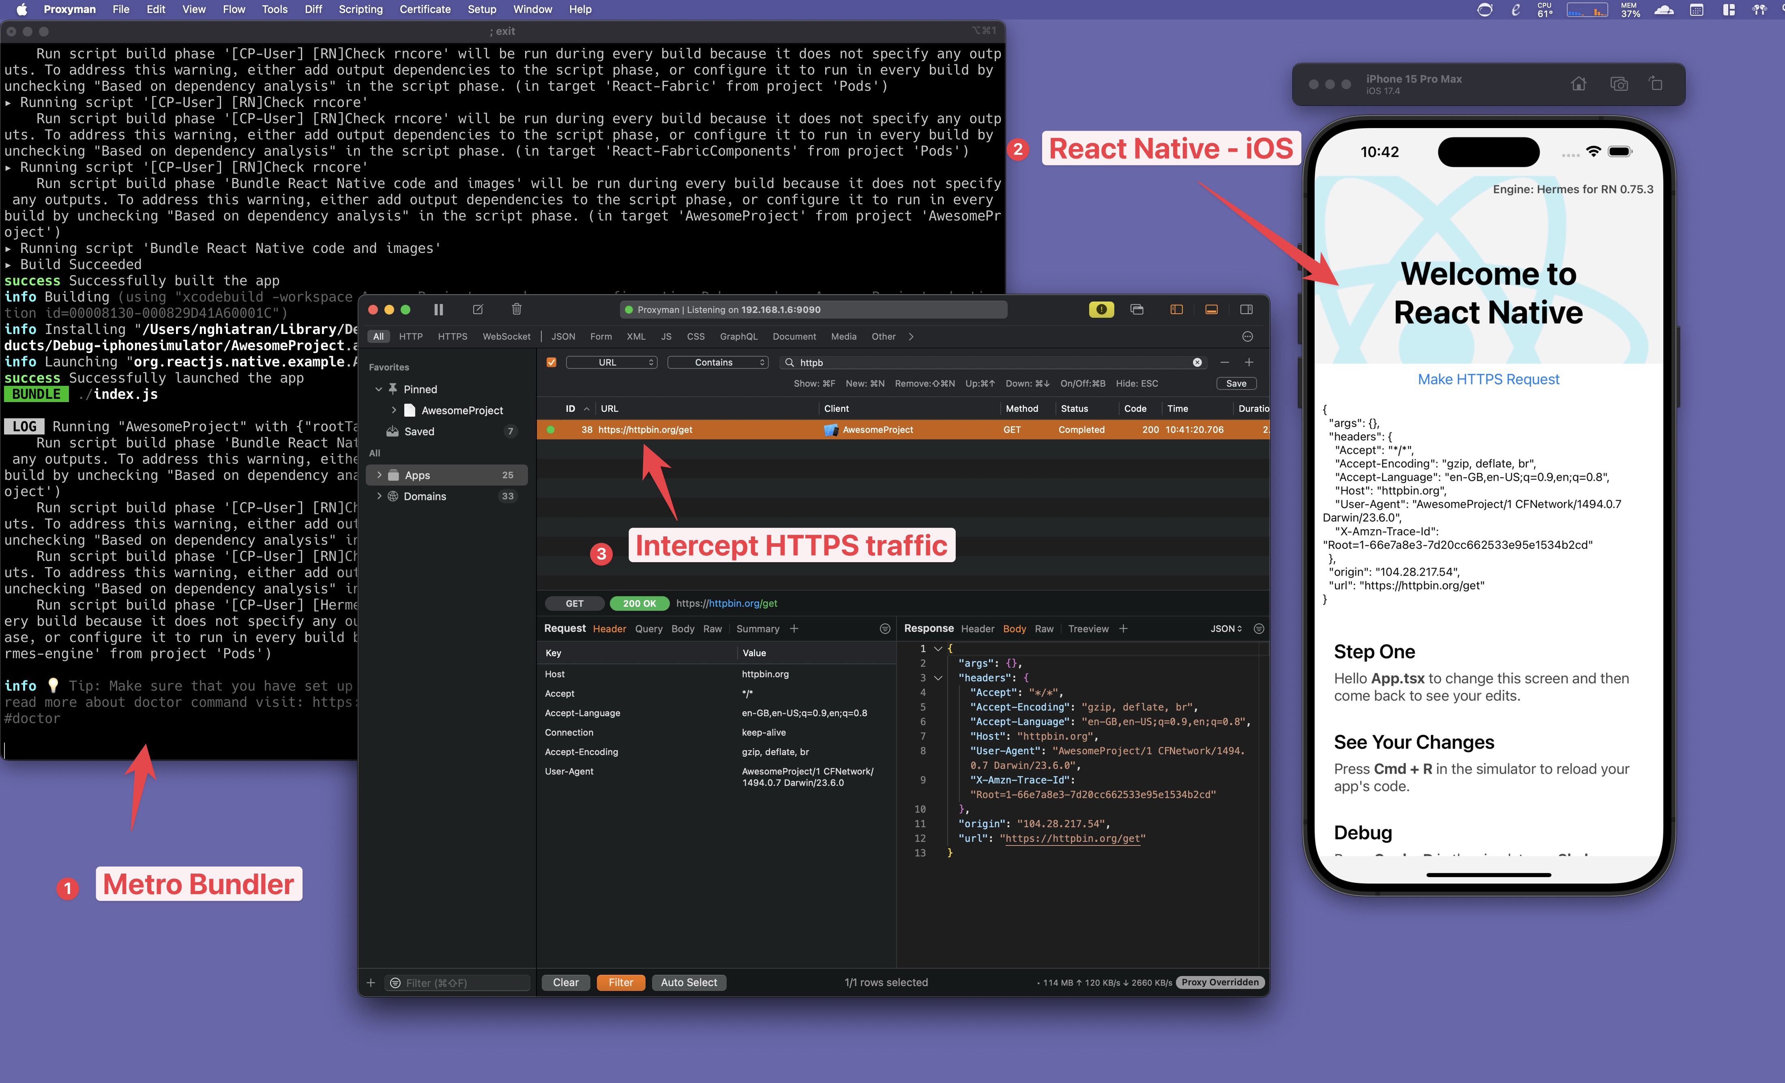Expand the Apps group

[379, 475]
